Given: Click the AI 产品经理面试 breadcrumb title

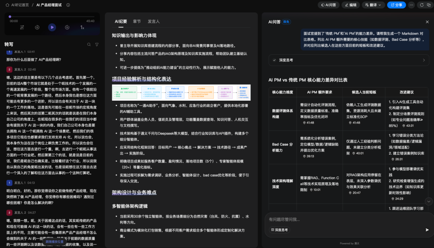Looking at the screenshot, I should pos(49,5).
